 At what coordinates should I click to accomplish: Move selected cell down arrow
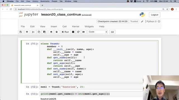(x=56, y=32)
